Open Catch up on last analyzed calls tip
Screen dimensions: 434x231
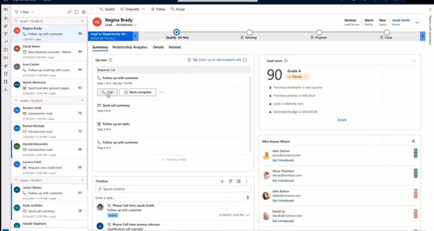click(x=220, y=59)
